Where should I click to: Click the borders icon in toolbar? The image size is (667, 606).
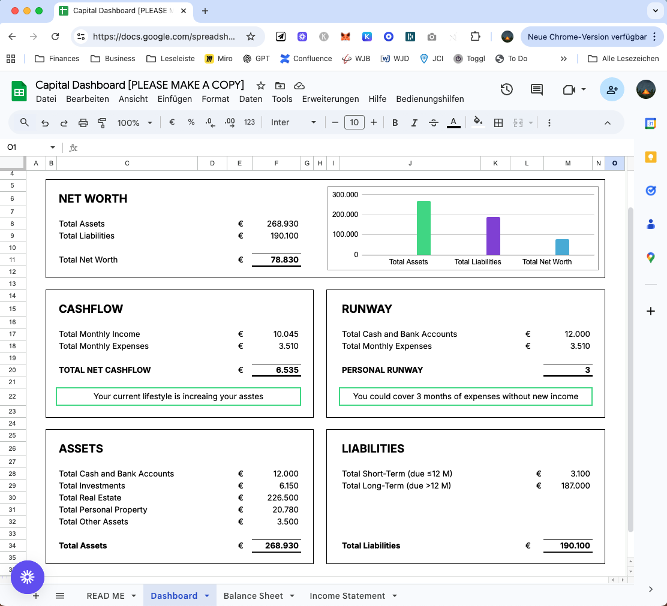[x=498, y=123]
